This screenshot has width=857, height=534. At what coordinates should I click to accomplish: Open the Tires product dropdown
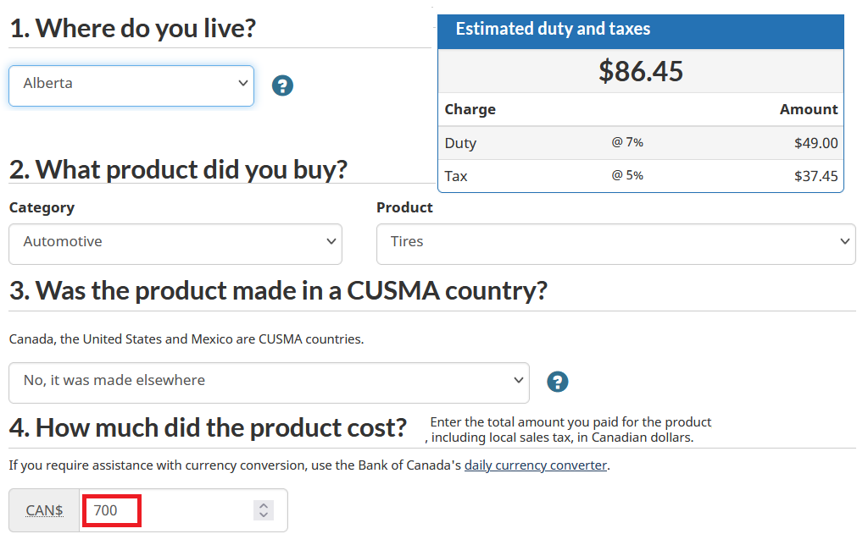click(615, 244)
